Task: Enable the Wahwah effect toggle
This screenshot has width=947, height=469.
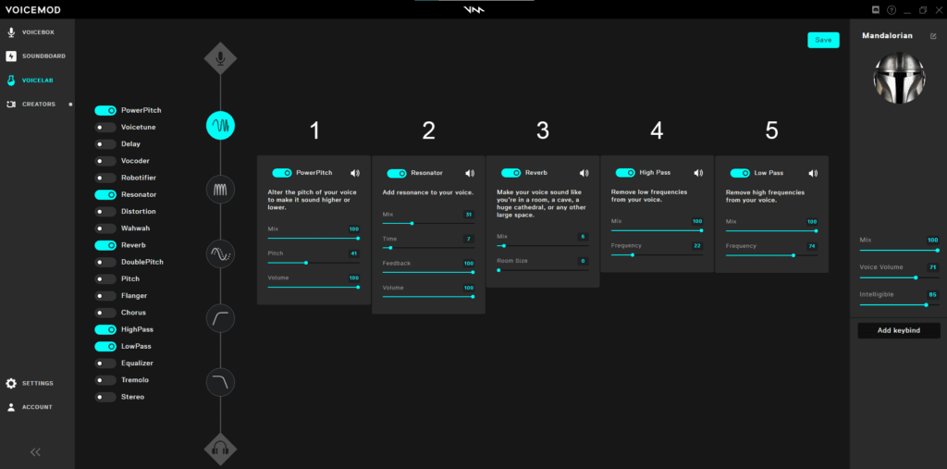Action: 105,228
